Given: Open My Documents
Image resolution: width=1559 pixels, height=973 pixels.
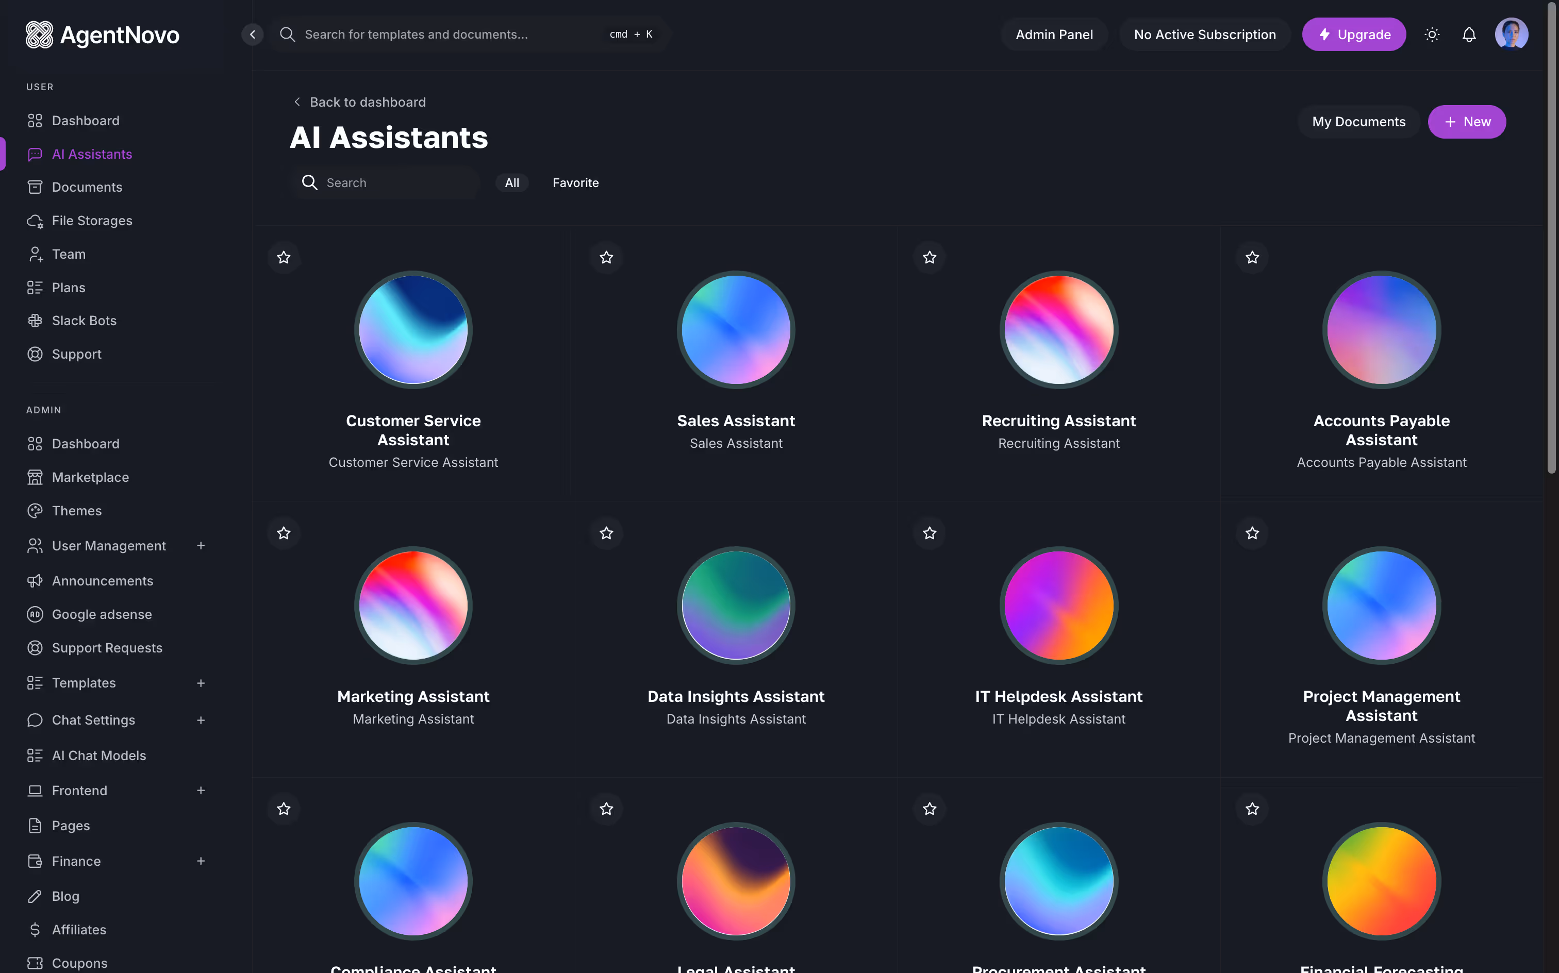Looking at the screenshot, I should [x=1358, y=122].
